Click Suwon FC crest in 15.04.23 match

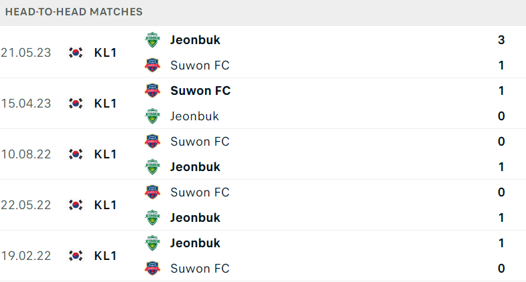point(152,91)
